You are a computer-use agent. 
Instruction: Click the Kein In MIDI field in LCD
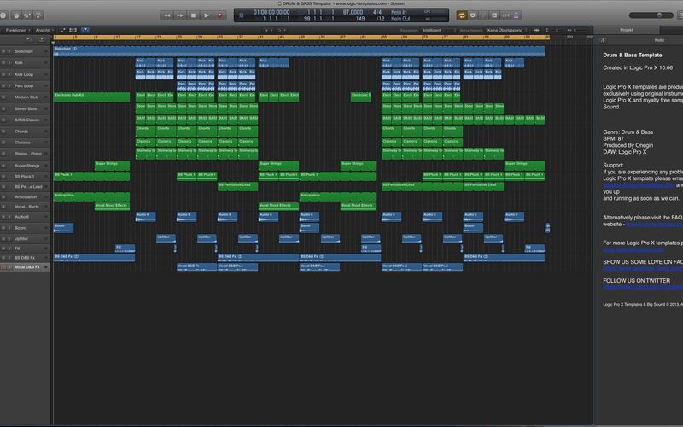(399, 12)
